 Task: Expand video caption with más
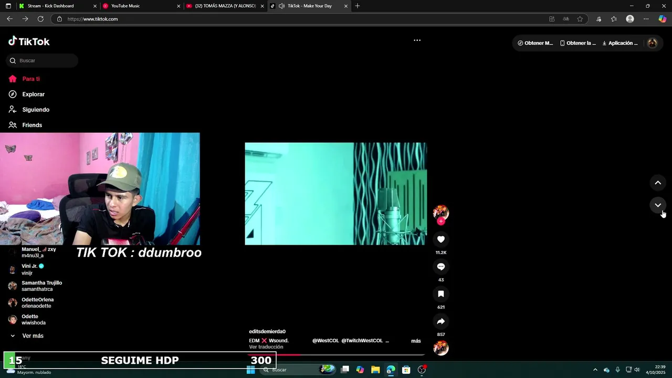(x=416, y=341)
